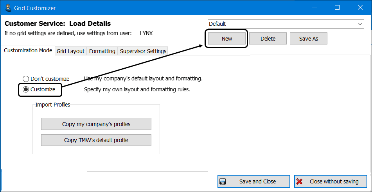Click the Delete profile button

click(x=268, y=39)
